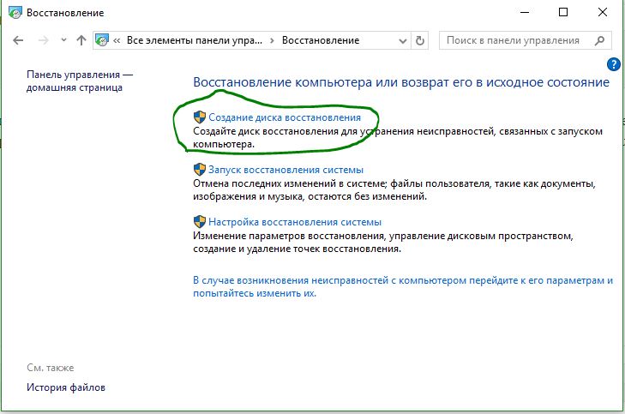This screenshot has height=414, width=625.
Task: Minimize the Восстановление window
Action: [525, 12]
